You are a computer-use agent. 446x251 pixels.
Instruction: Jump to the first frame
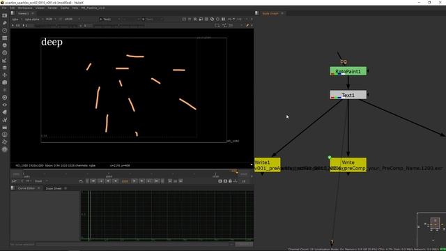(93, 181)
